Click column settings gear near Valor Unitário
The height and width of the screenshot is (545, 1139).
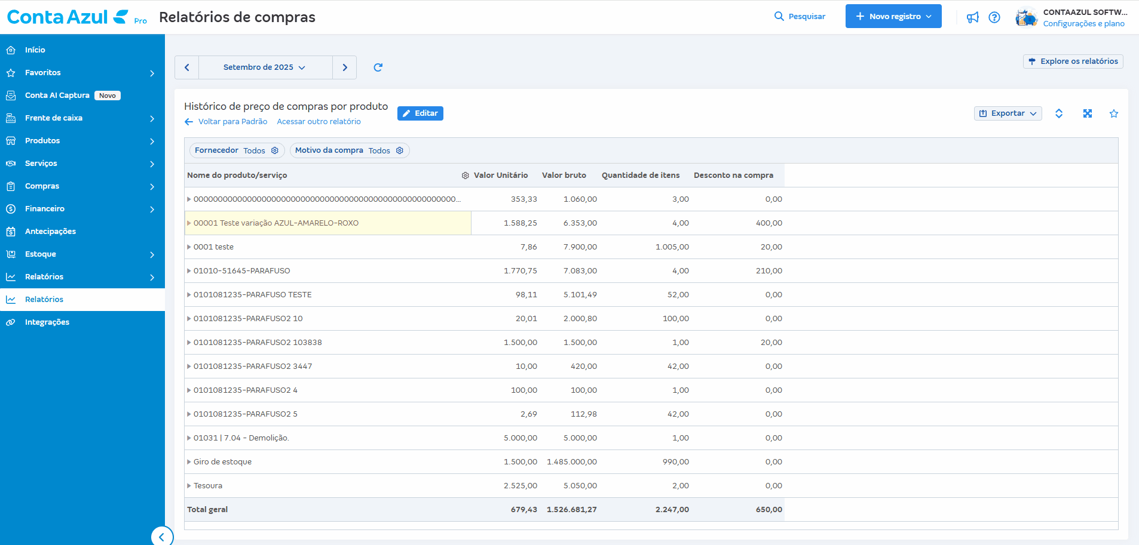point(465,175)
